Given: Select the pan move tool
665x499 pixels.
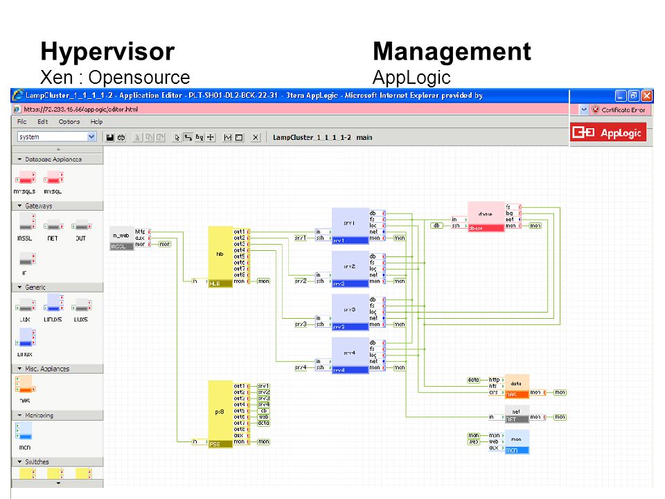Looking at the screenshot, I should coord(211,137).
